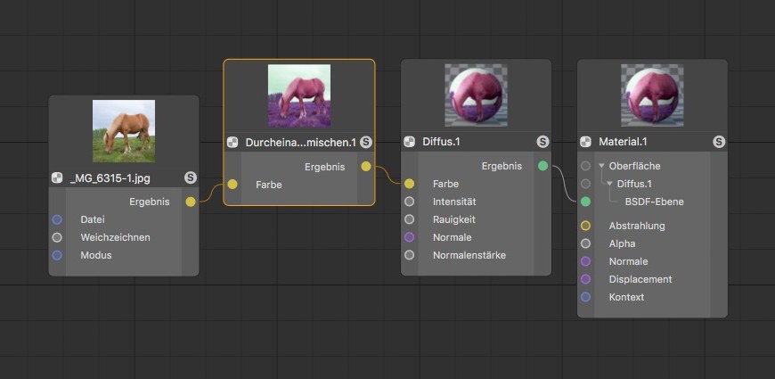
Task: Click the Intensität input port
Action: (x=409, y=202)
